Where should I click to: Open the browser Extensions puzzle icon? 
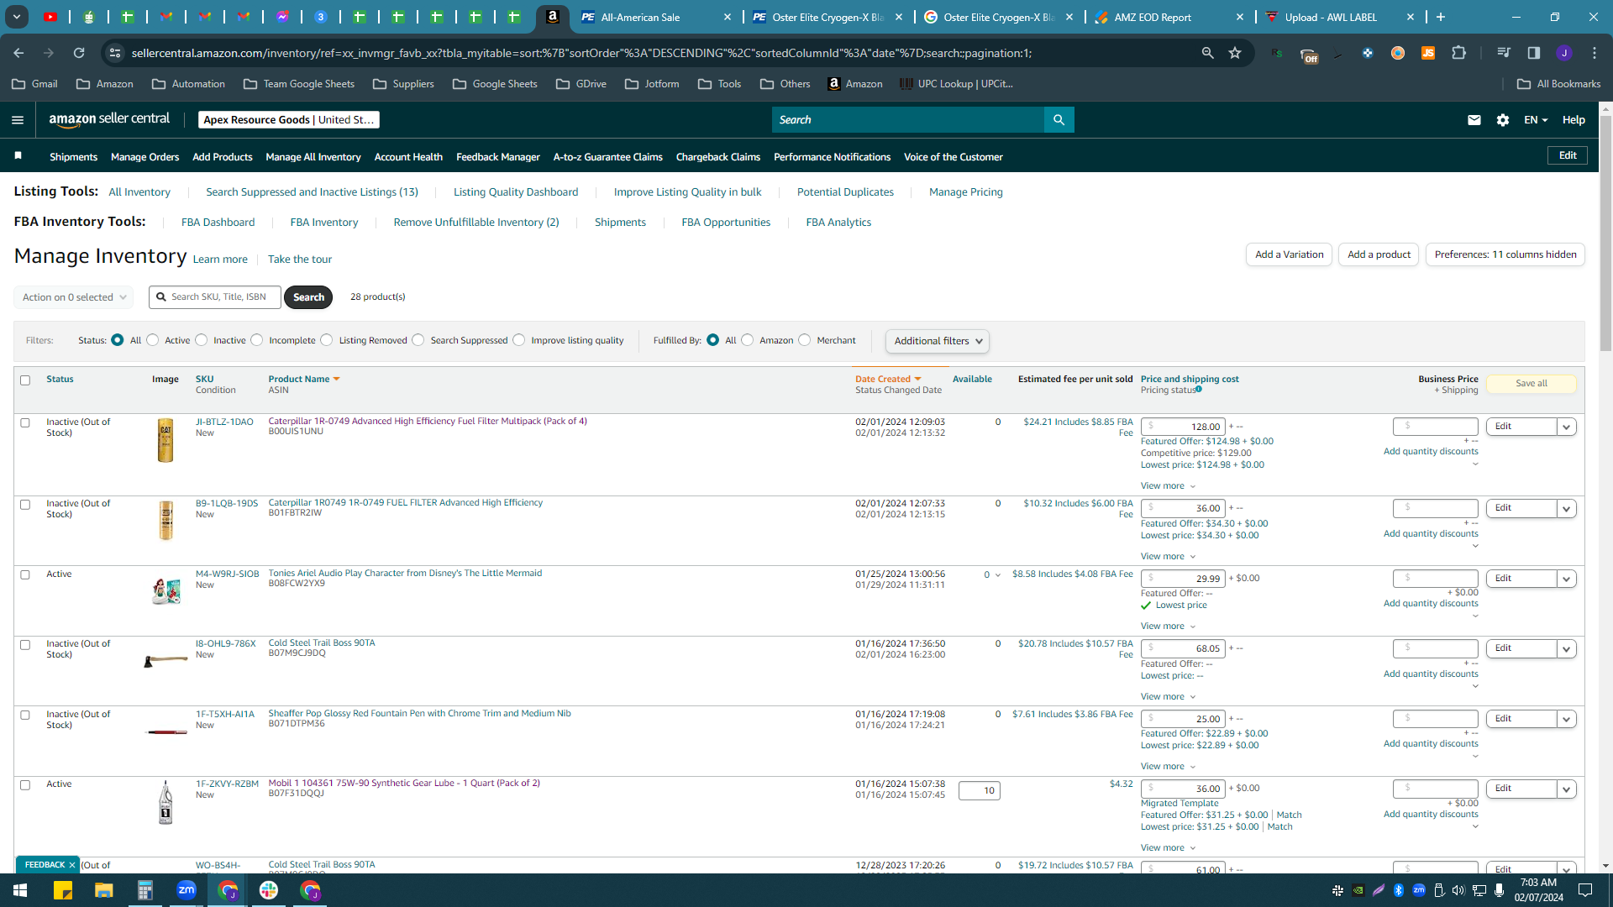[1458, 53]
